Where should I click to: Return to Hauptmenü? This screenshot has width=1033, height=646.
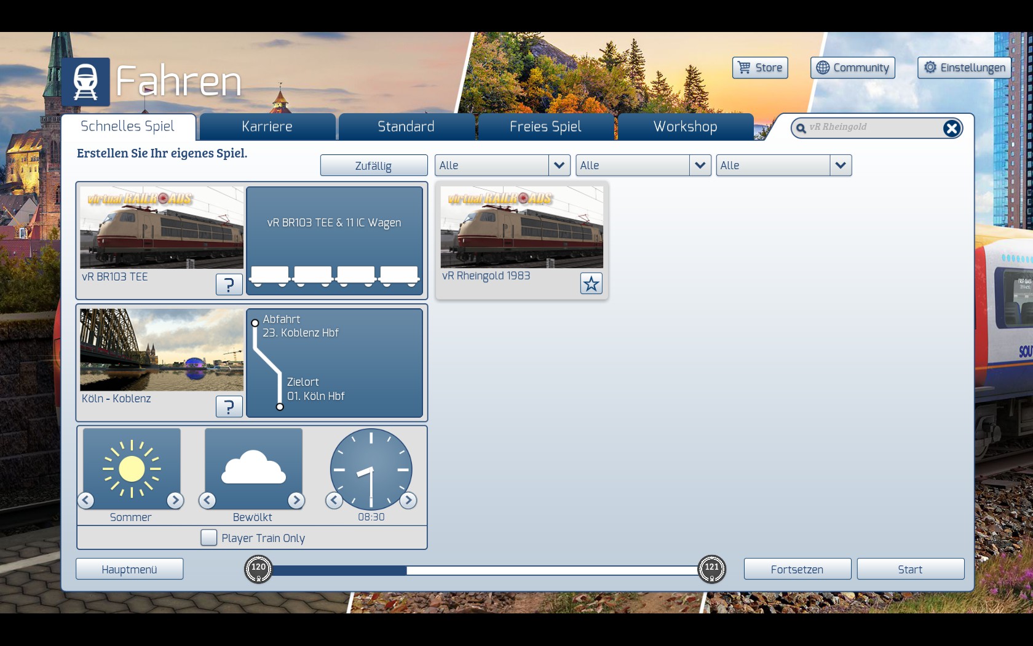tap(129, 569)
